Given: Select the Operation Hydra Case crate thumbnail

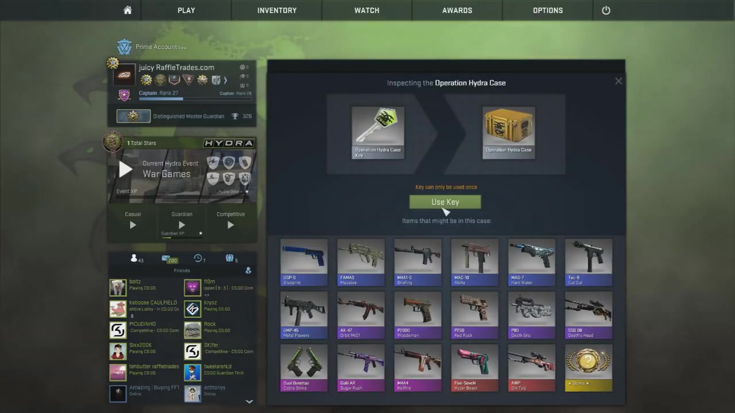Looking at the screenshot, I should pyautogui.click(x=509, y=133).
